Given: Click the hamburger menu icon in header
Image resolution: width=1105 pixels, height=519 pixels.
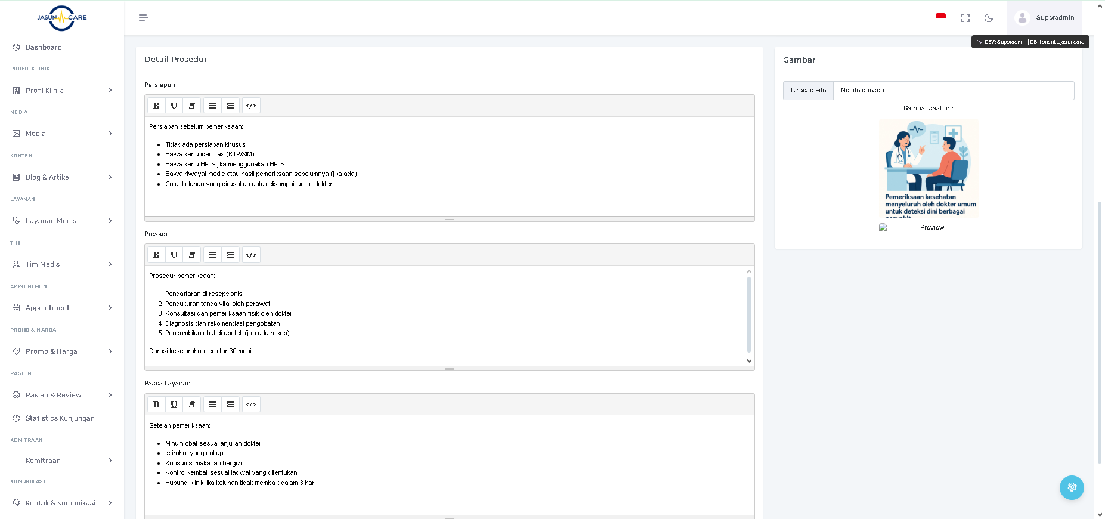Looking at the screenshot, I should [x=143, y=18].
